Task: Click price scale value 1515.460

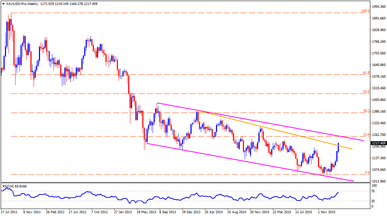Action: [x=379, y=88]
